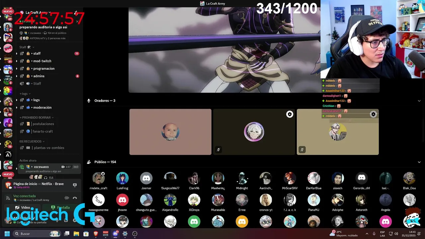This screenshot has width=425, height=239.
Task: Open File Explorer from the taskbar
Action: (76, 234)
